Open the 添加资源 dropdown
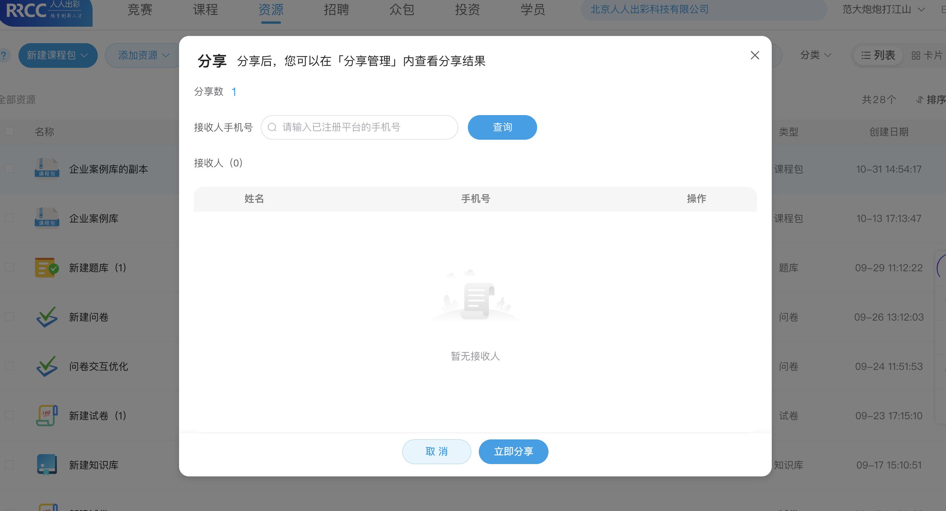This screenshot has width=946, height=511. (142, 55)
